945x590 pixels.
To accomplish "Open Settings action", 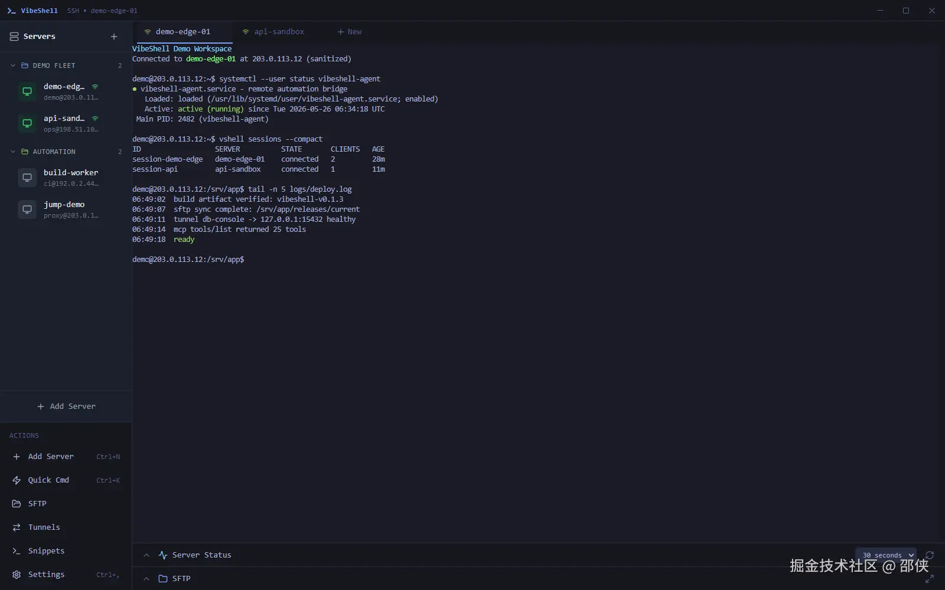I will coord(66,575).
